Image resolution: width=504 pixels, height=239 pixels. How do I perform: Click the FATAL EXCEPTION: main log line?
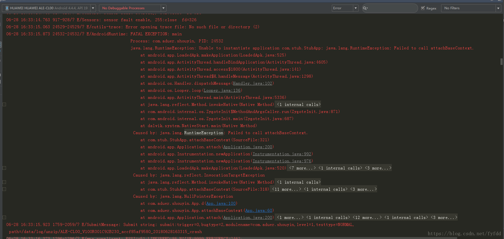94,34
